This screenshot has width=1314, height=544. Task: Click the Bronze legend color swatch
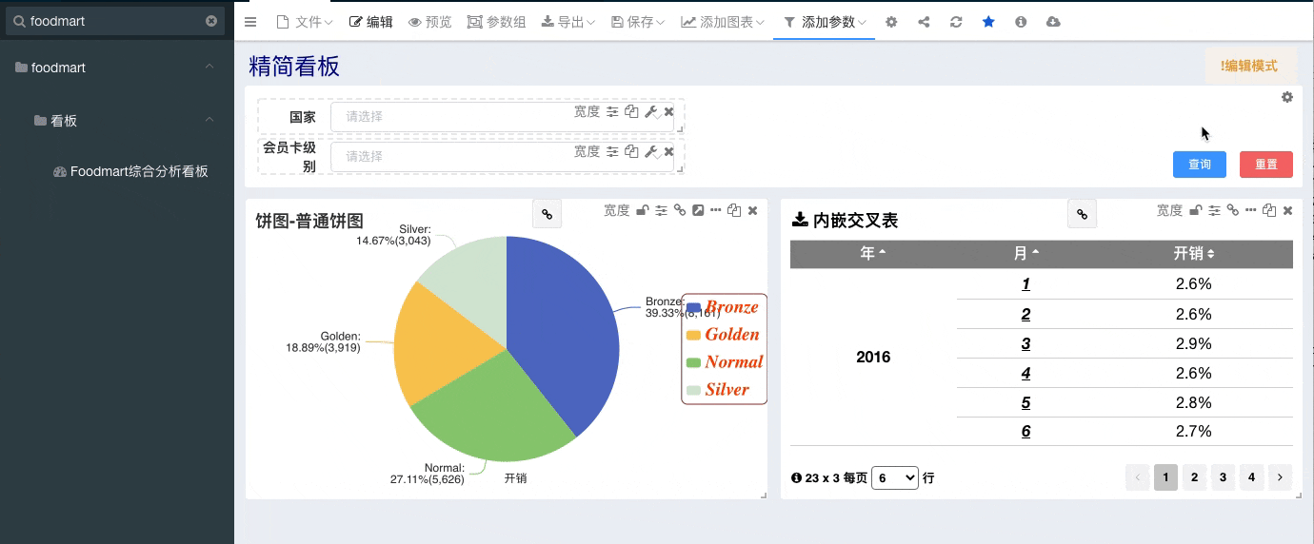[x=693, y=307]
